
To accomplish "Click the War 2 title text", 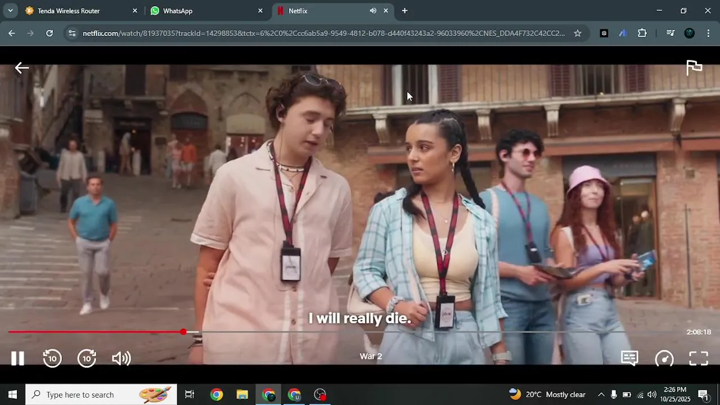I will pos(371,356).
